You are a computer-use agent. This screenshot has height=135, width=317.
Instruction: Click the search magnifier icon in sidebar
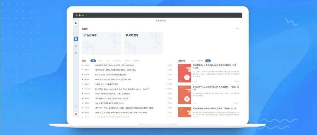[x=76, y=107]
